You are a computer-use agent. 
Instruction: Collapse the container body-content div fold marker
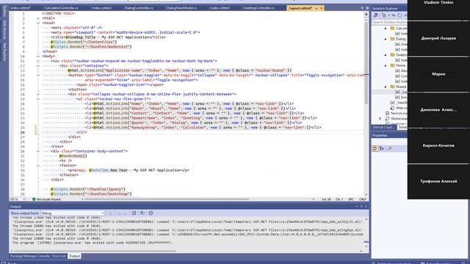click(38, 152)
